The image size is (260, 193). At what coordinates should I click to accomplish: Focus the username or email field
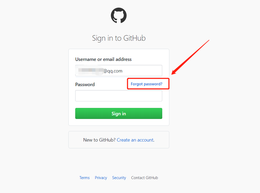click(118, 70)
